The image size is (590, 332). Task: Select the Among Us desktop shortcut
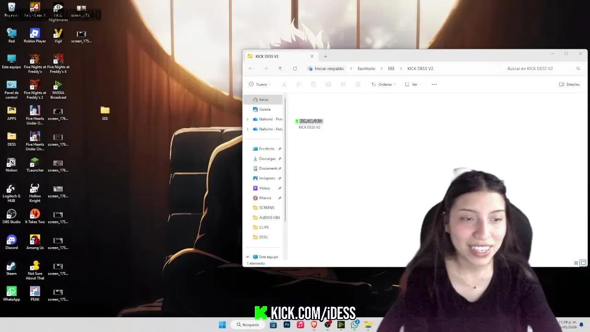[x=35, y=243]
